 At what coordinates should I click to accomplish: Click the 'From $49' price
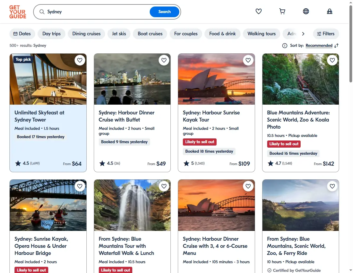pos(157,164)
